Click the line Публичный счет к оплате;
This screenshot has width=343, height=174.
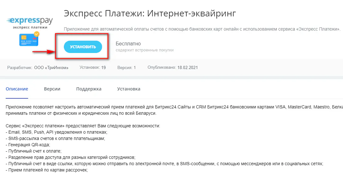tap(34, 151)
